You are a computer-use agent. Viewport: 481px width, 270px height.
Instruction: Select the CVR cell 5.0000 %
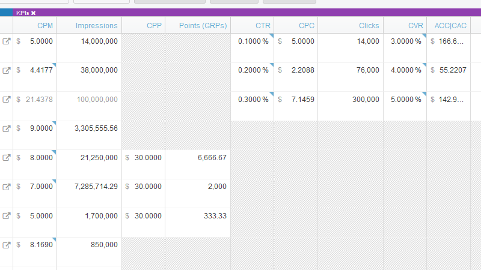pyautogui.click(x=405, y=106)
